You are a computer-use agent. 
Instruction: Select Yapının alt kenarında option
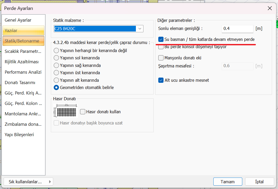coord(56,80)
